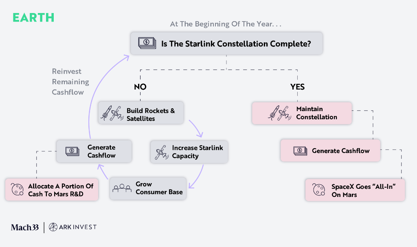Select the YES branch label
The height and width of the screenshot is (247, 417).
297,87
